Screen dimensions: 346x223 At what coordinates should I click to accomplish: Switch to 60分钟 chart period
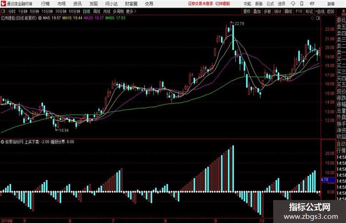click(x=74, y=11)
